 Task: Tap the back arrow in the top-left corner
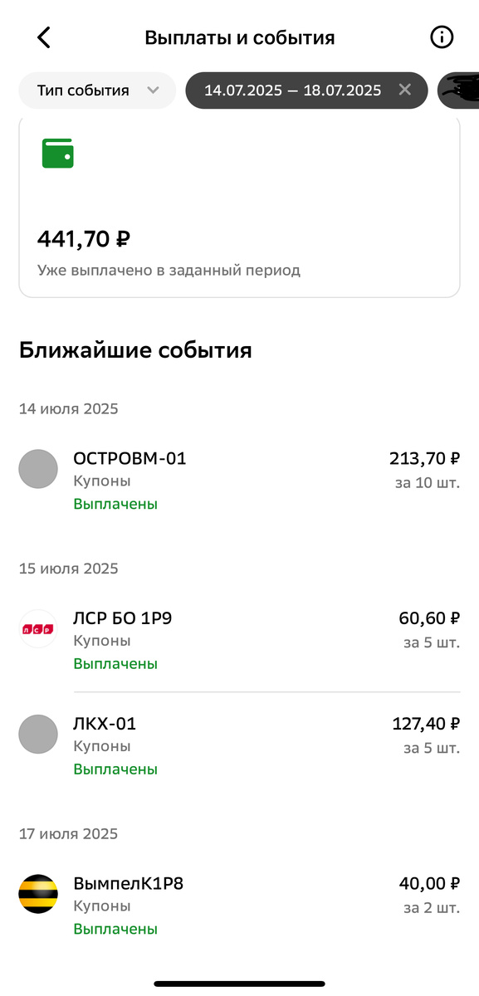click(x=42, y=37)
